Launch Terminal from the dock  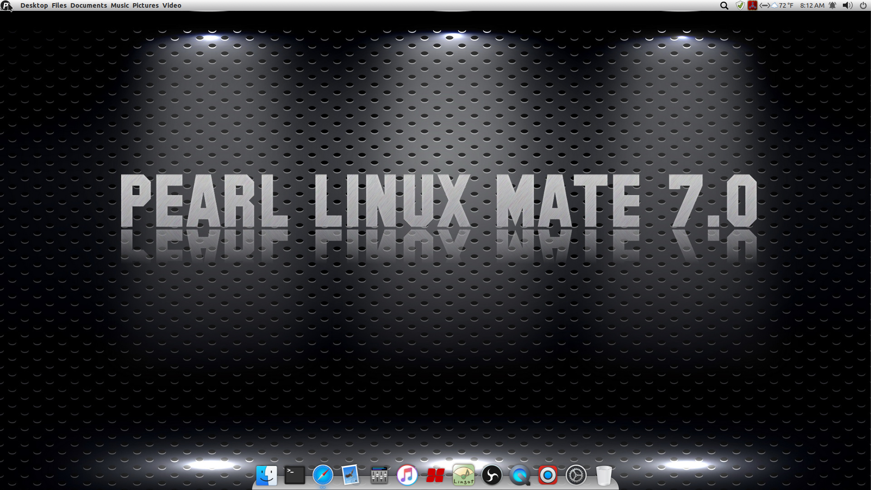coord(294,475)
